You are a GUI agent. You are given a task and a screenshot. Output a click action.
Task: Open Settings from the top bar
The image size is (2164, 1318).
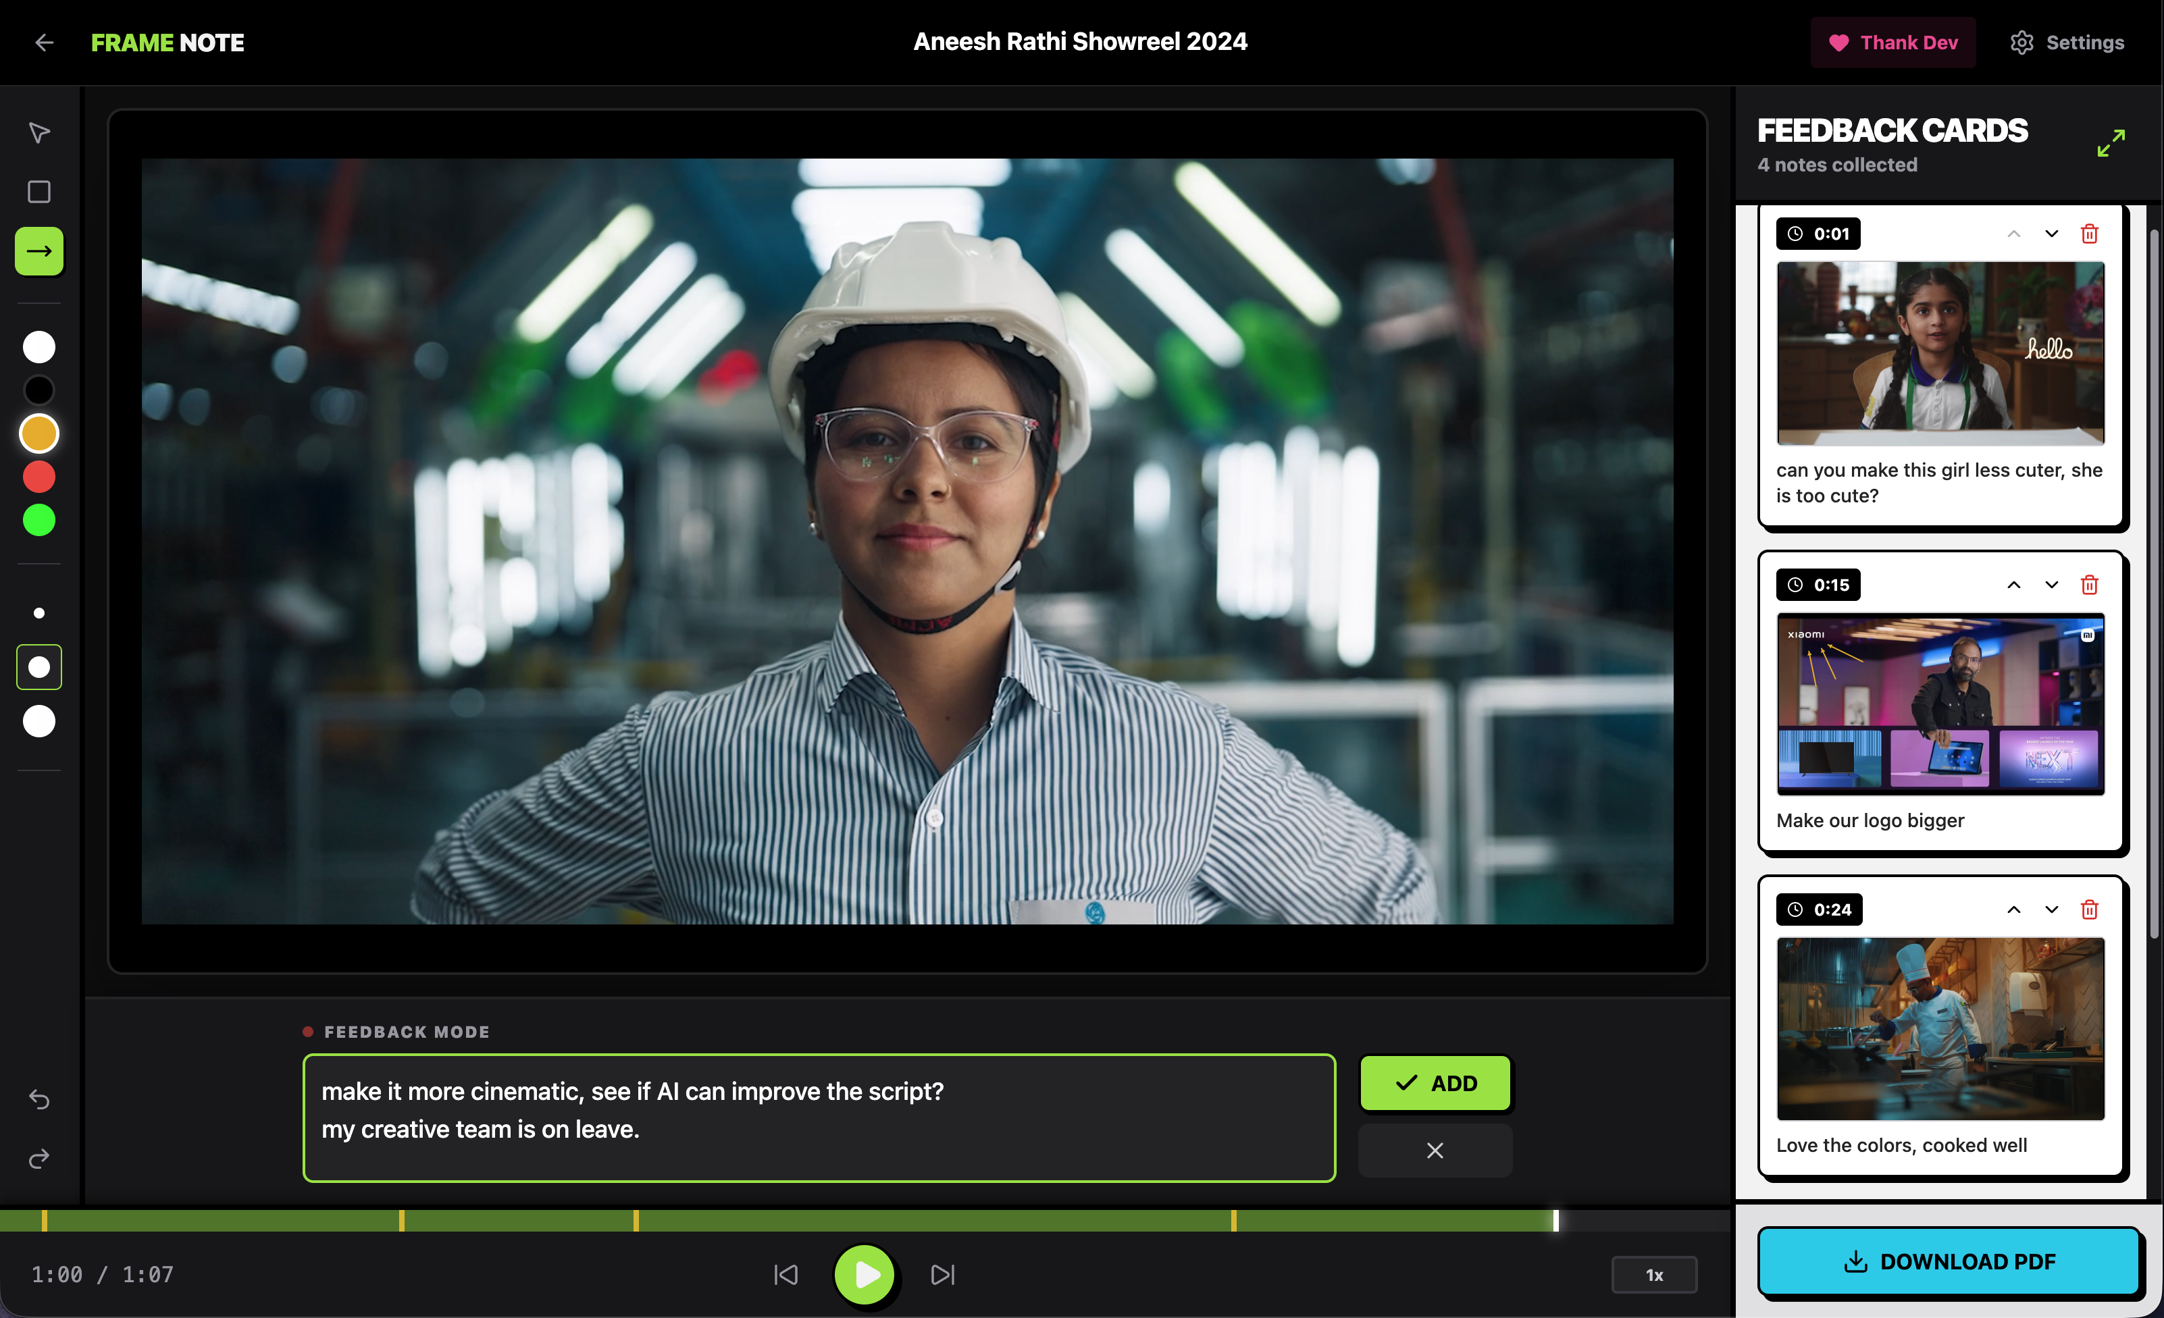2065,42
